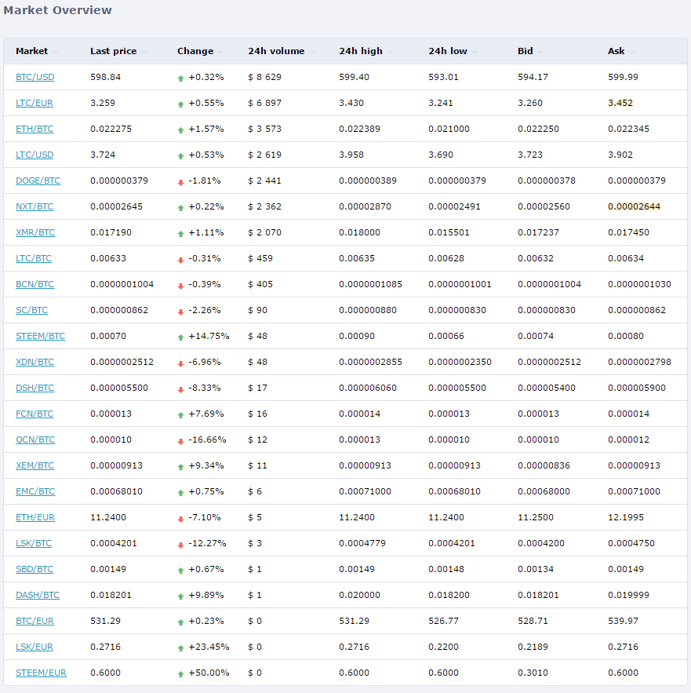This screenshot has width=691, height=693.
Task: Open the LTC/BTC market link
Action: [x=34, y=258]
